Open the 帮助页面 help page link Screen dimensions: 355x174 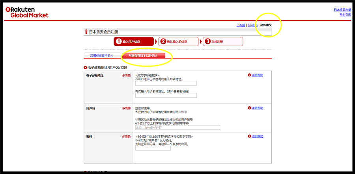point(345,15)
